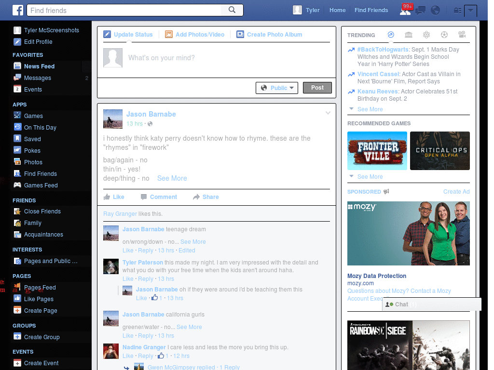Open account menu dropdown arrow in top bar
Screen dimensions: 494x370
(470, 11)
